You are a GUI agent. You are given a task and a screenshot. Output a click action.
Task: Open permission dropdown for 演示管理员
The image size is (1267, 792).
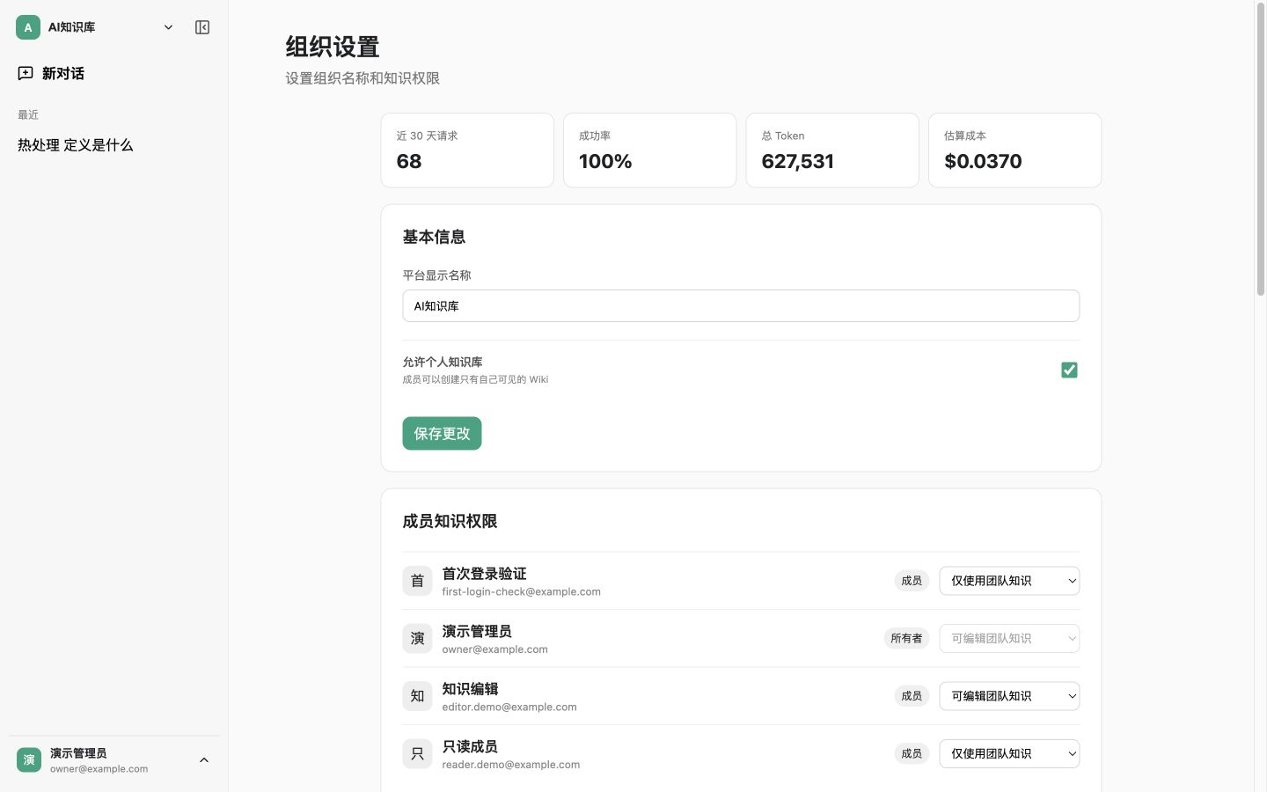coord(1009,638)
